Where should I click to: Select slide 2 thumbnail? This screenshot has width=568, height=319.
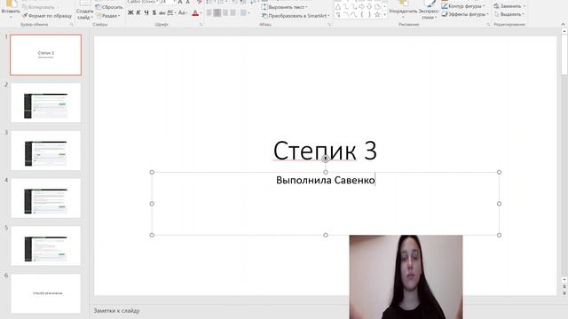pos(45,103)
